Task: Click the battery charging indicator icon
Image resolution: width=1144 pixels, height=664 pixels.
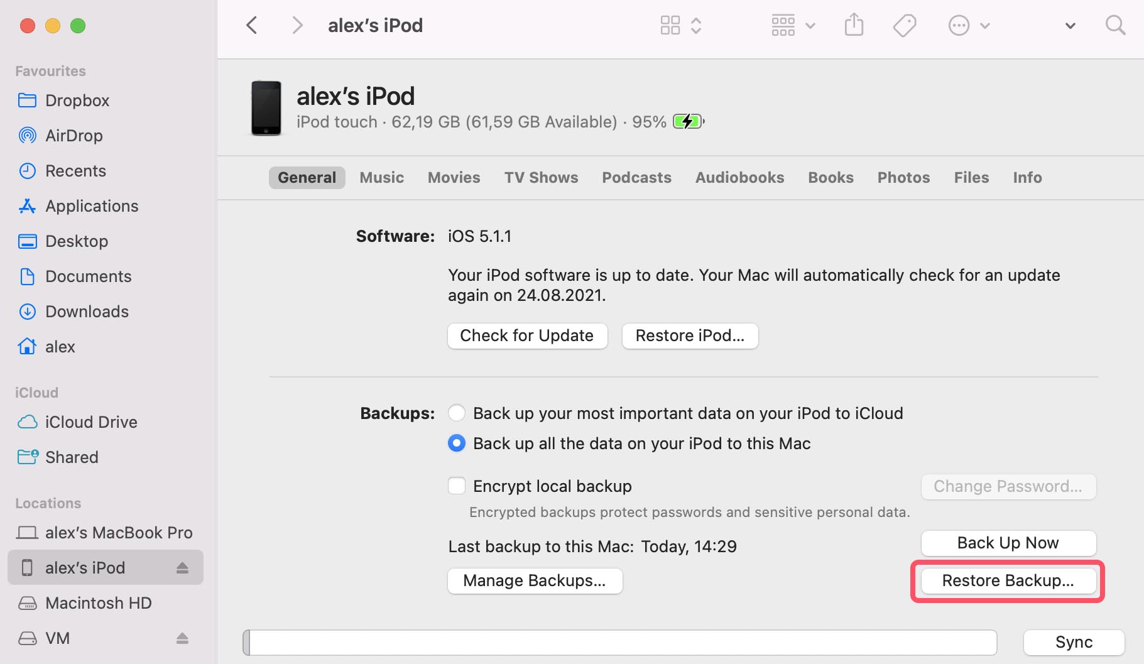Action: pos(689,121)
